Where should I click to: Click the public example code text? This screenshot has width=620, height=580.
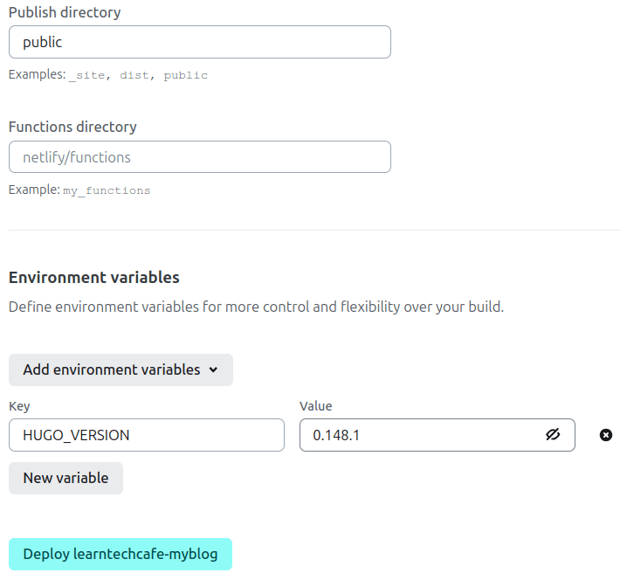pyautogui.click(x=185, y=75)
